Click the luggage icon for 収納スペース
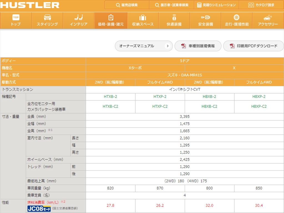 click(143, 18)
